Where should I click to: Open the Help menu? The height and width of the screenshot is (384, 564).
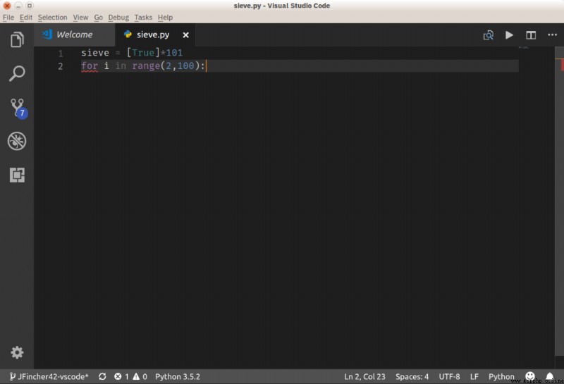pos(165,17)
